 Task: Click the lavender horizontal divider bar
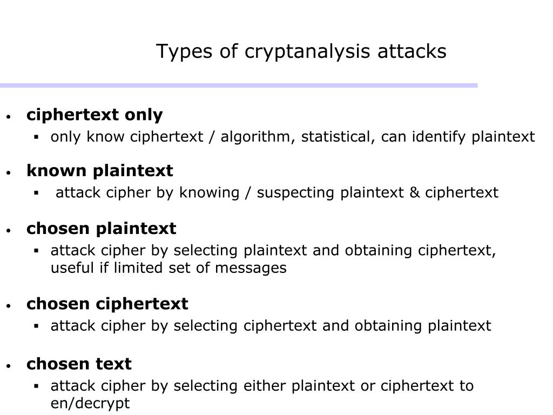239,85
